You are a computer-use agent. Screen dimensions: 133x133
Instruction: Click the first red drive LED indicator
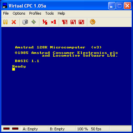coord(6,129)
